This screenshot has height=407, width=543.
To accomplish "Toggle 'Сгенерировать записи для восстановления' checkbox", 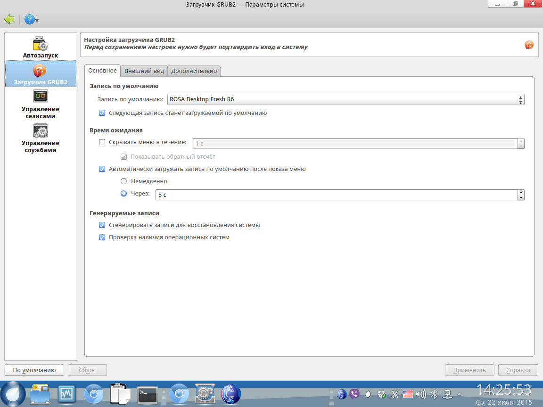I will 102,225.
